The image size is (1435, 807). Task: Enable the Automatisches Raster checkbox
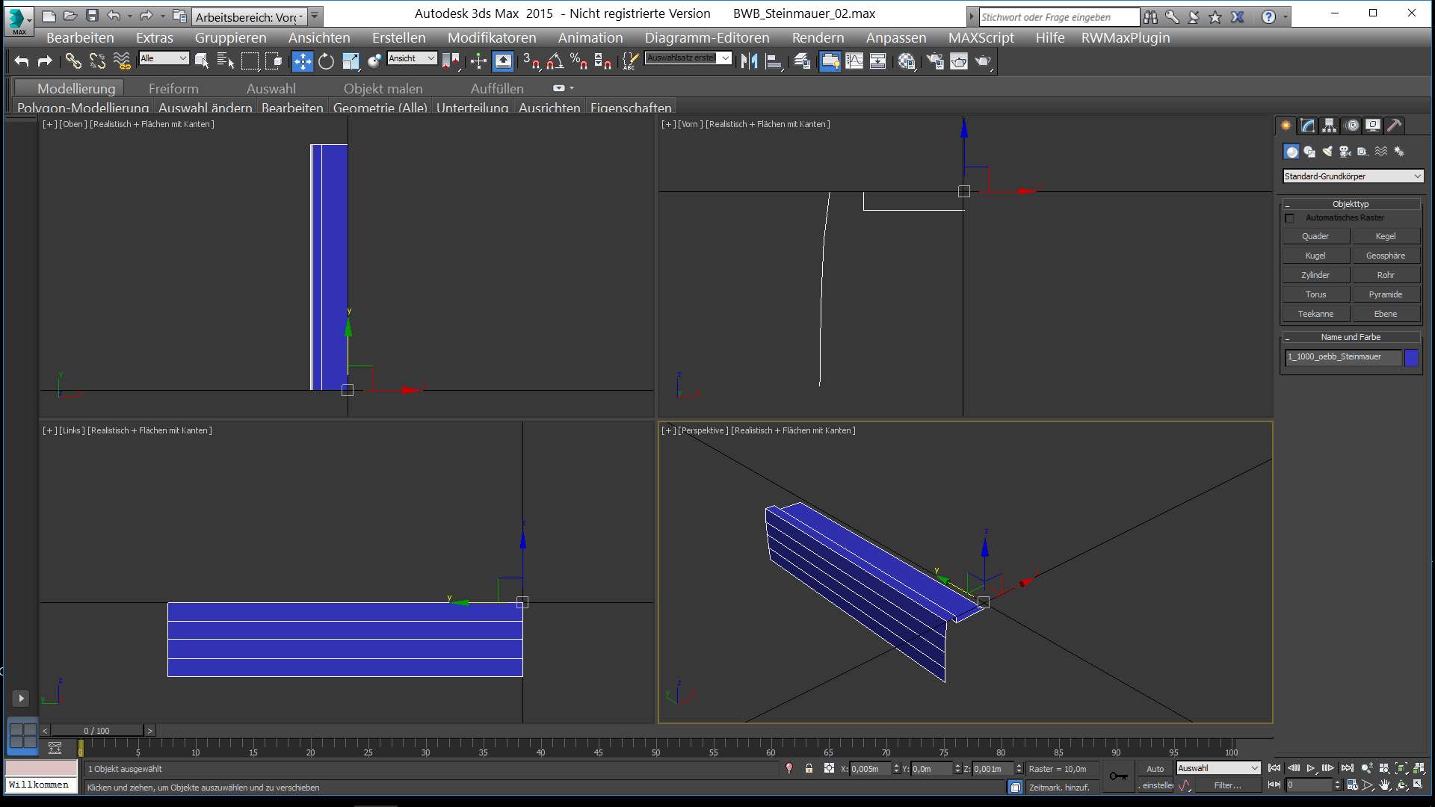pyautogui.click(x=1290, y=218)
